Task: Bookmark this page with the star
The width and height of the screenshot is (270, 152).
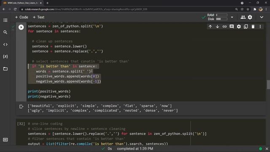Action: click(248, 9)
